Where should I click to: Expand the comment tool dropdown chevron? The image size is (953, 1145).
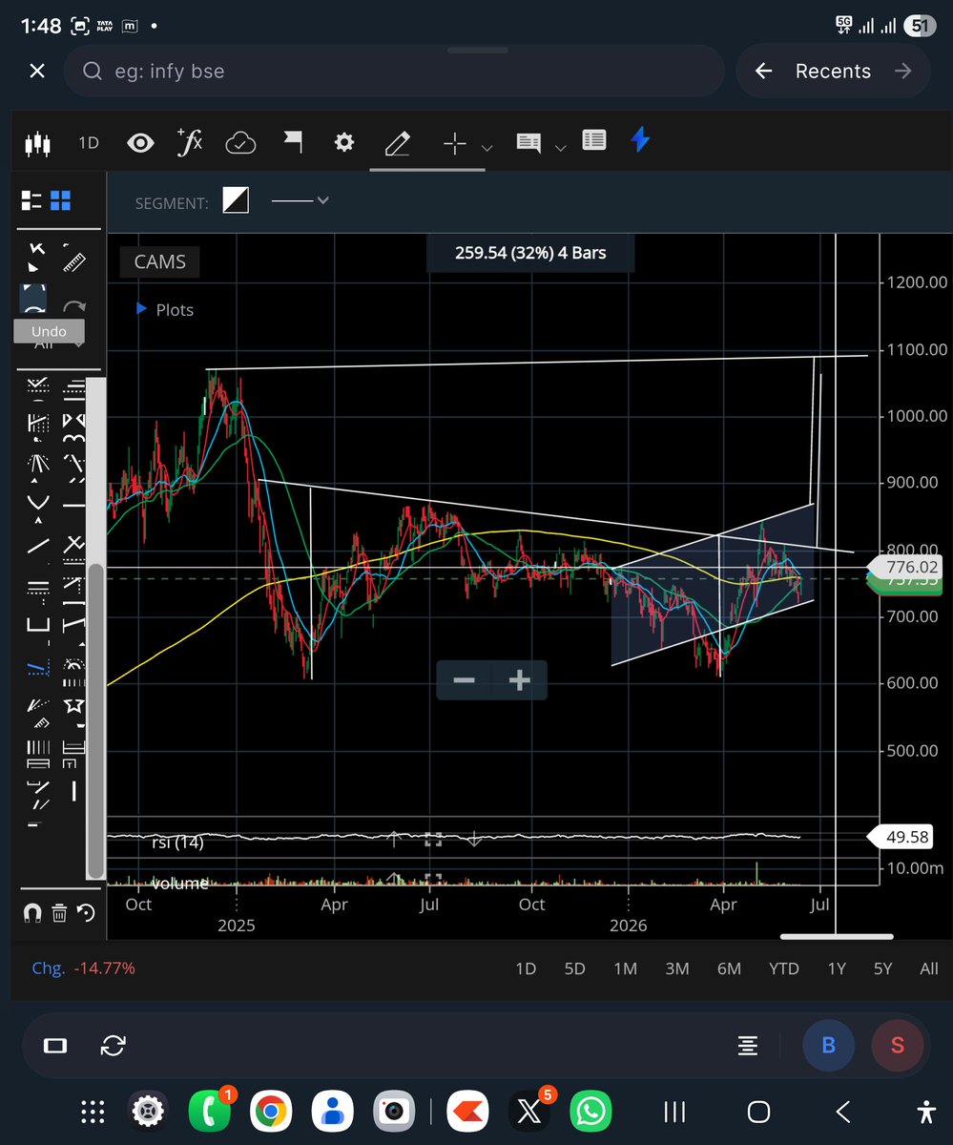[x=561, y=148]
